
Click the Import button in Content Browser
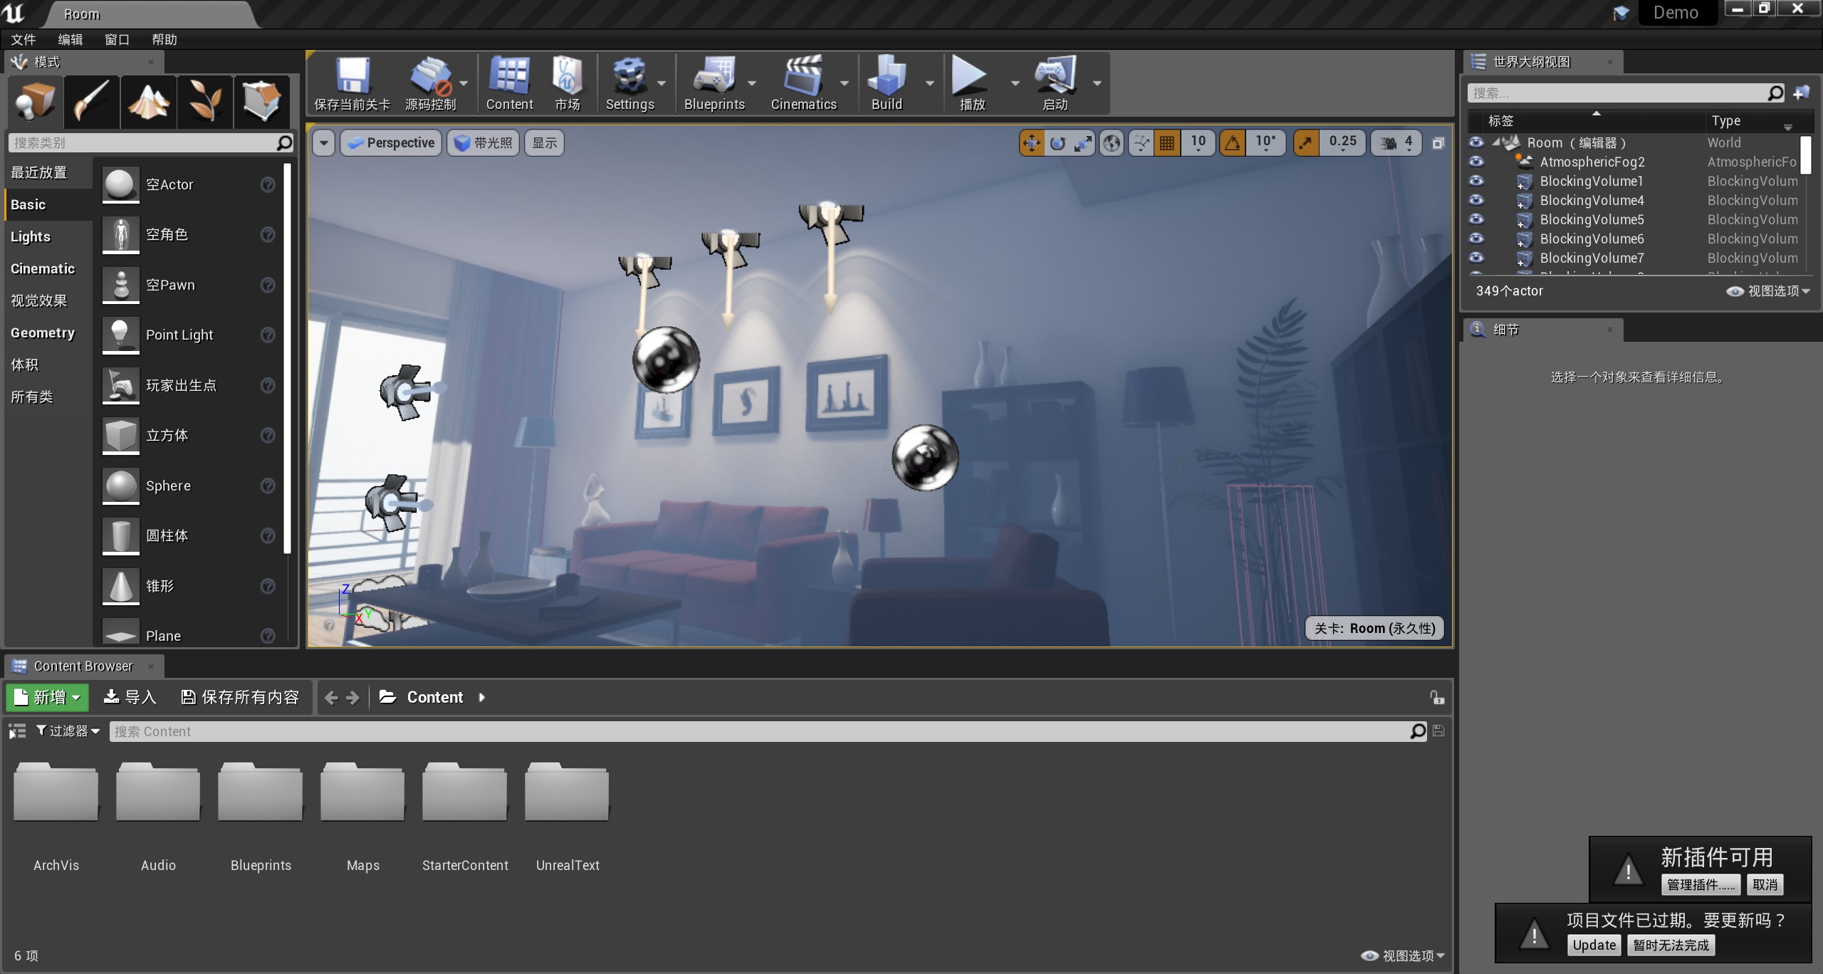point(130,697)
